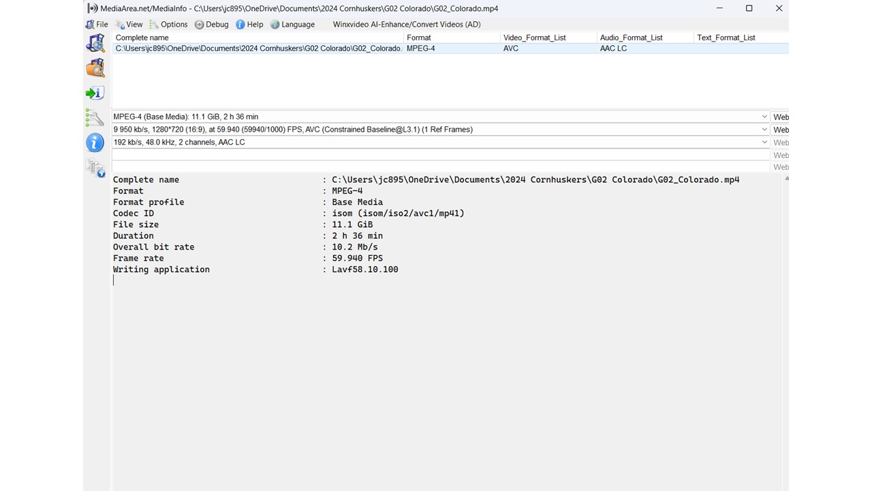Click the 'File size' label

136,225
